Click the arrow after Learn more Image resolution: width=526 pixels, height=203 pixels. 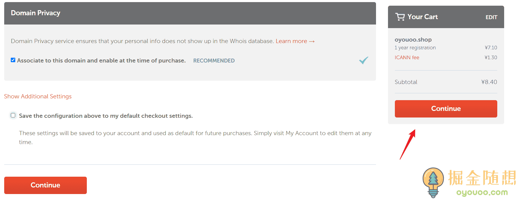click(312, 41)
